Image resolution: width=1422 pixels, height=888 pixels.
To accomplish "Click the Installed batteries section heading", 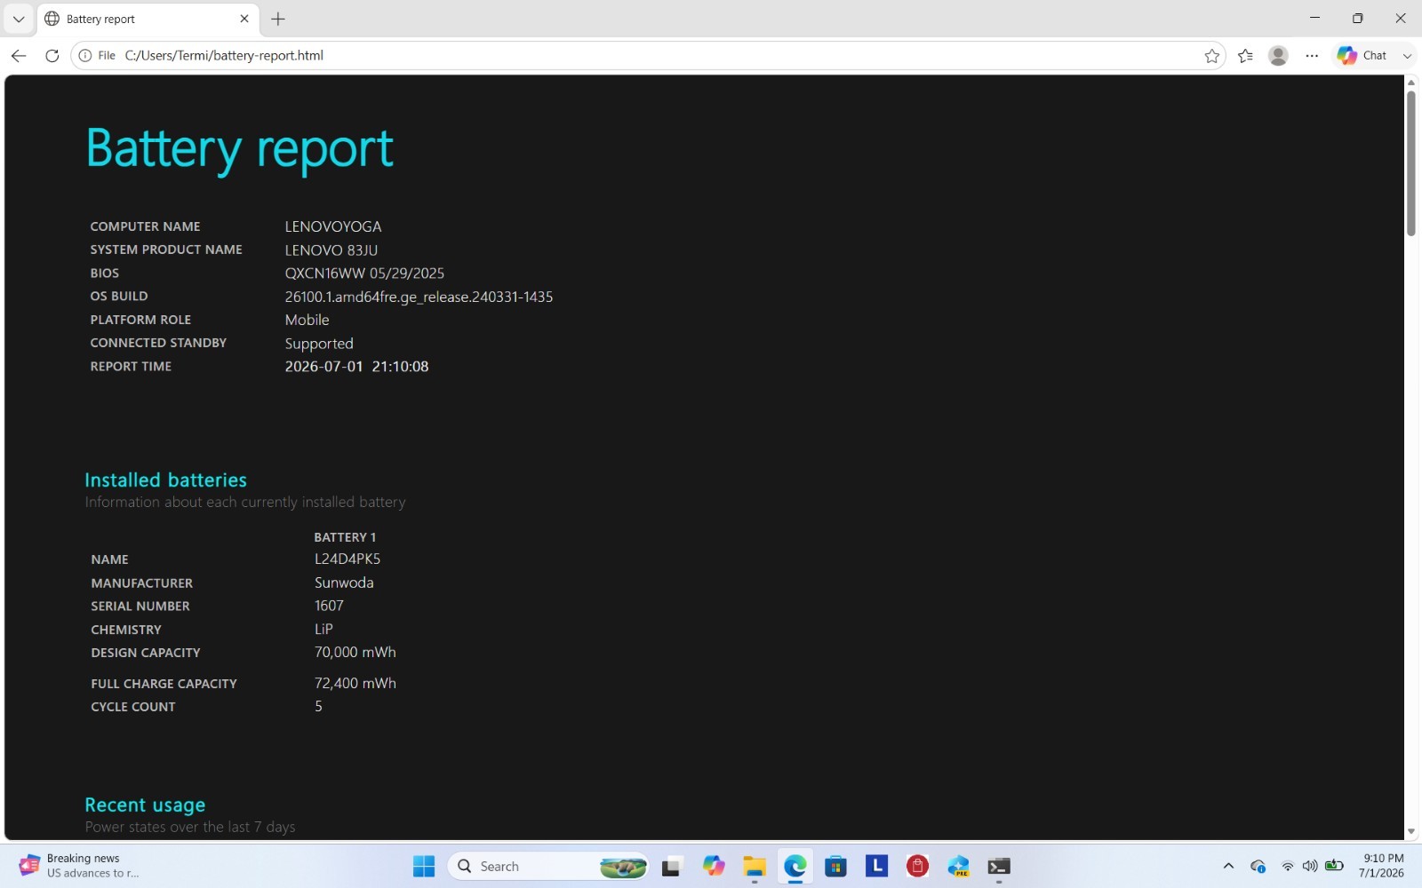I will (165, 480).
